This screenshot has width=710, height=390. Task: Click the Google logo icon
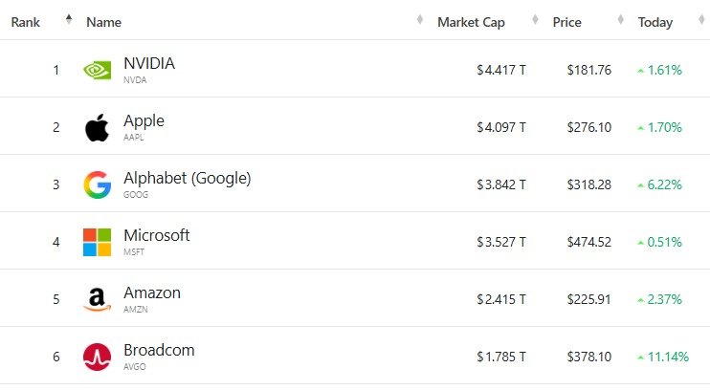97,184
